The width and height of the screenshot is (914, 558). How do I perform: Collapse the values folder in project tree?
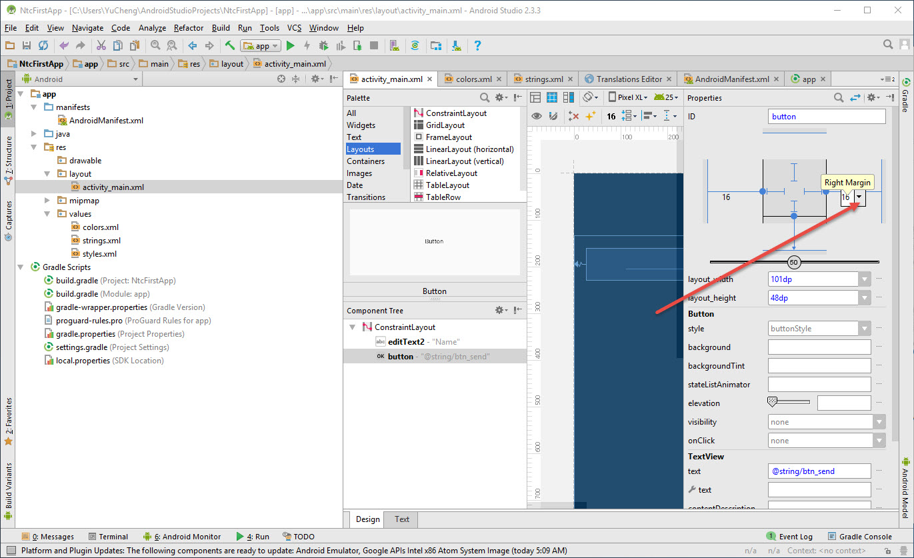[x=48, y=214]
